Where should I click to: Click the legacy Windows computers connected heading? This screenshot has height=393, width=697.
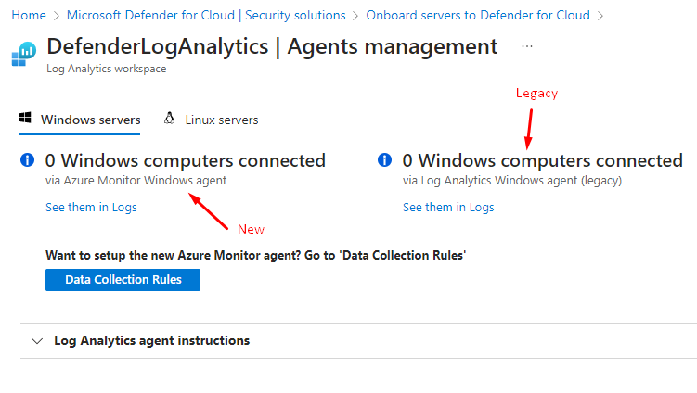pos(543,160)
